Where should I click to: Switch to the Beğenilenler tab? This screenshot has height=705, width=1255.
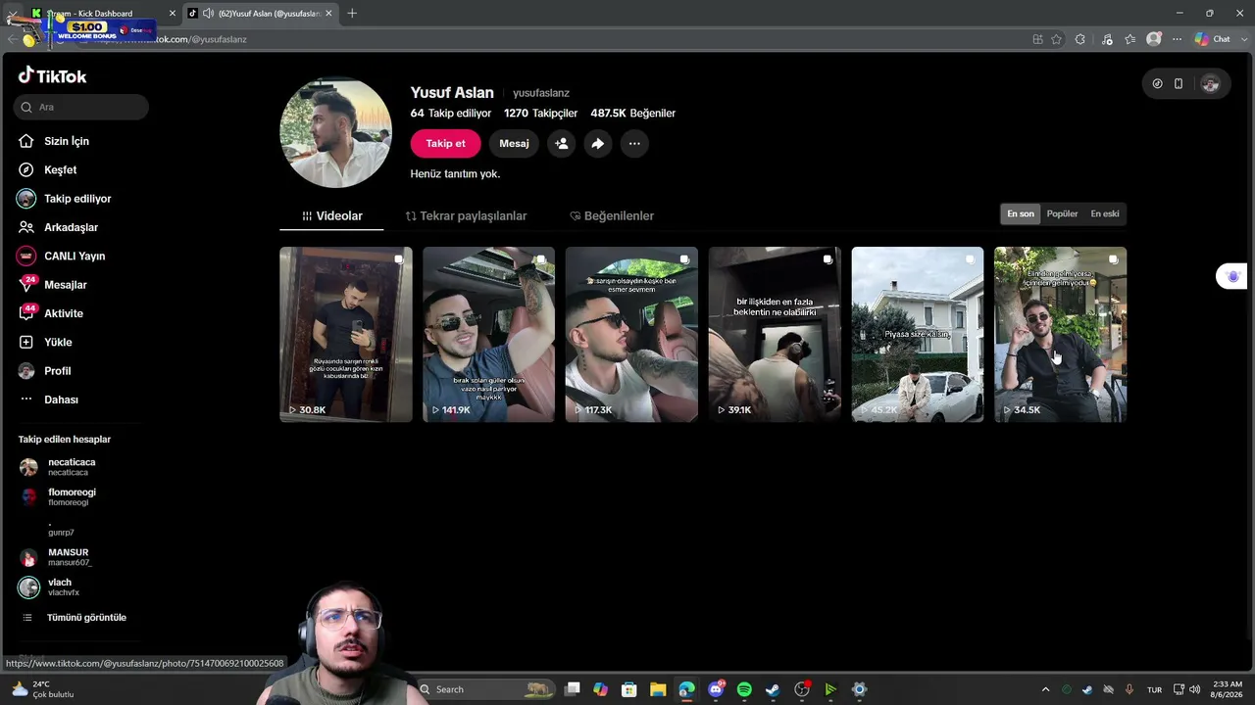point(612,216)
